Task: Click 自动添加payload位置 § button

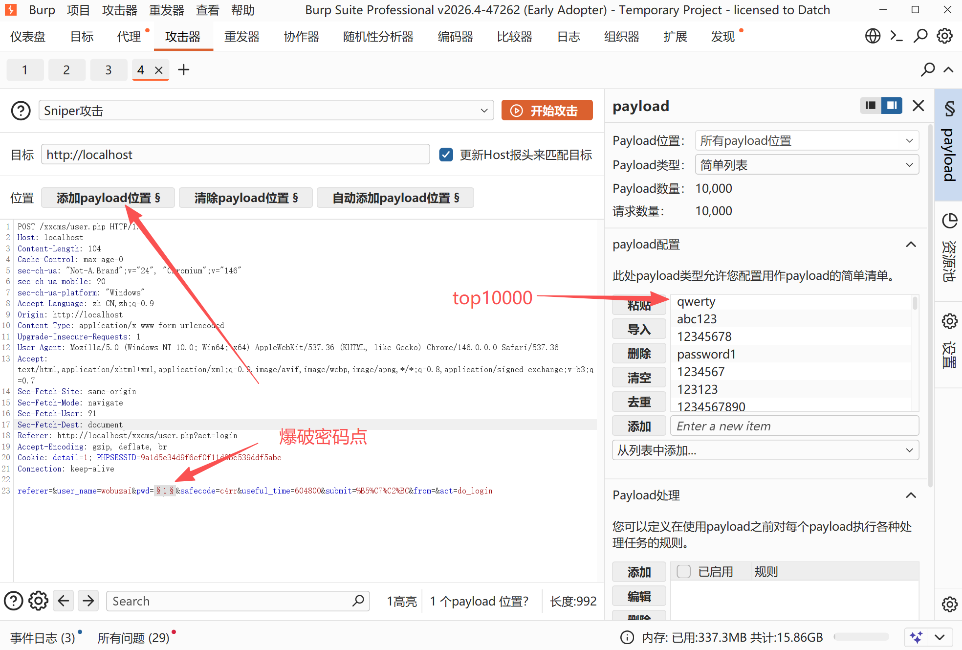Action: pyautogui.click(x=395, y=198)
